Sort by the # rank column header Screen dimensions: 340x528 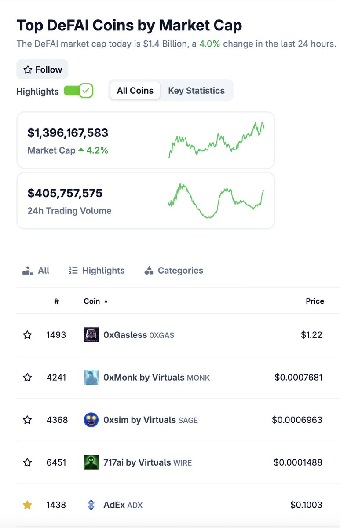57,301
